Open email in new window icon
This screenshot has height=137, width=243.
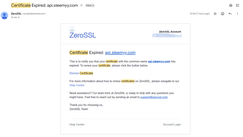pyautogui.click(x=237, y=5)
